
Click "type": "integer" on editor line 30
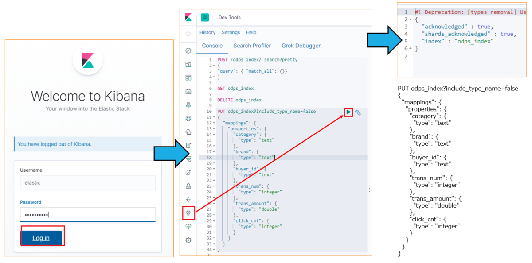260,227
